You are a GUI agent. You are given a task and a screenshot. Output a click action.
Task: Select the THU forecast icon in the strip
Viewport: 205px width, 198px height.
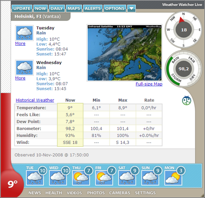[81, 178]
